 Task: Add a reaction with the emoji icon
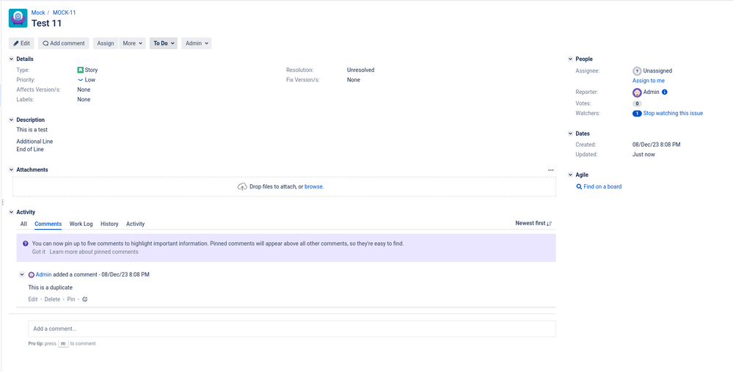(x=84, y=299)
